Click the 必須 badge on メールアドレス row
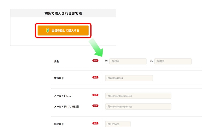The width and height of the screenshot is (204, 134). pos(95,95)
